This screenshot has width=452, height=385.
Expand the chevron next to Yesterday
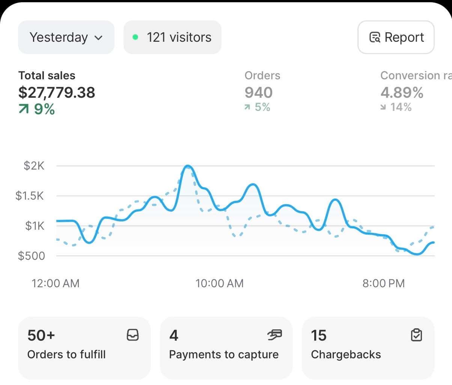pos(98,38)
